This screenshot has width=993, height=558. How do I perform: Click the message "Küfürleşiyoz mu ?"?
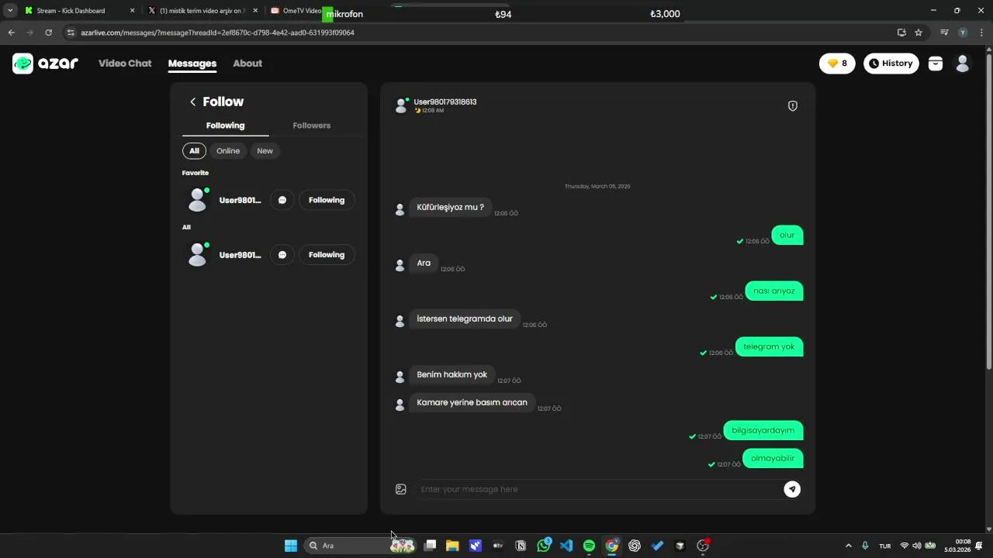click(450, 207)
